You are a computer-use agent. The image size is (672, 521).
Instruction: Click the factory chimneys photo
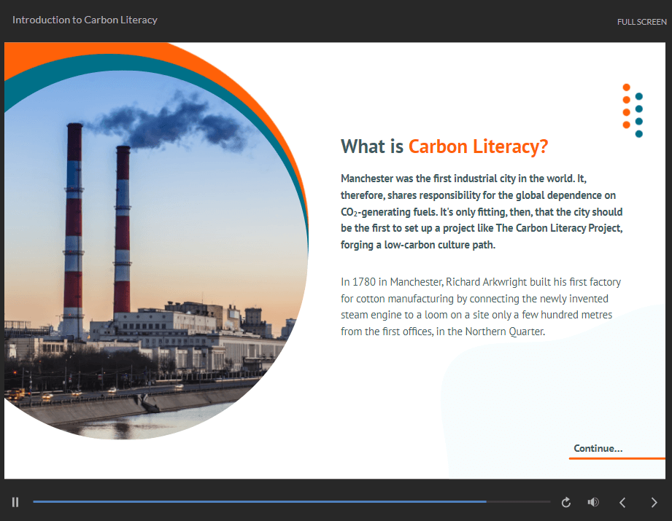pyautogui.click(x=156, y=255)
